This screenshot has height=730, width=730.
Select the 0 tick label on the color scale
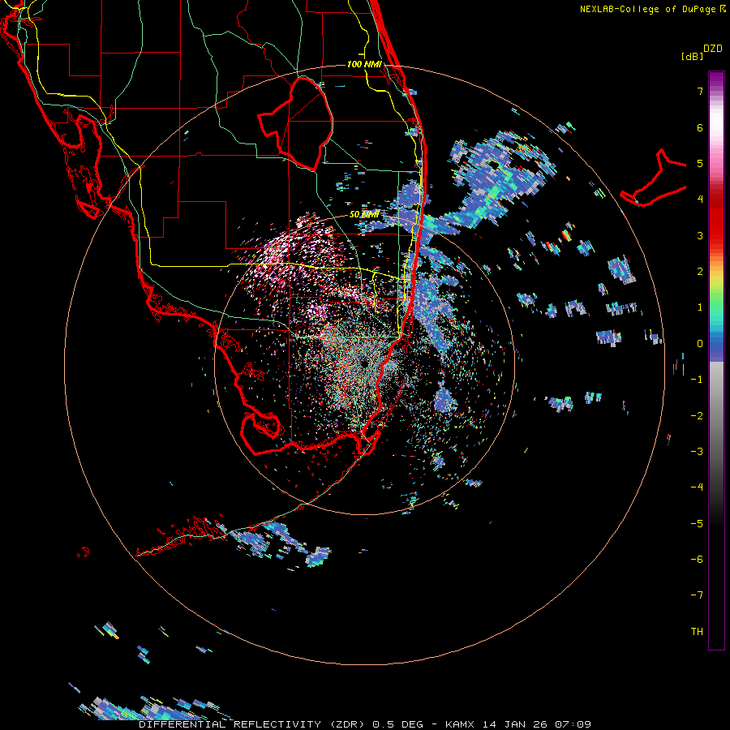(700, 344)
